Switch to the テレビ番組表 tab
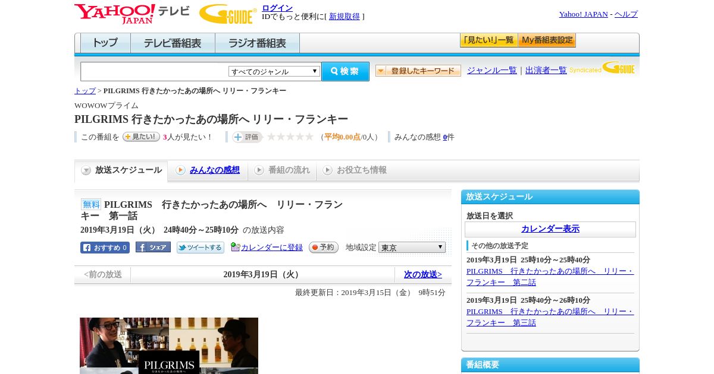The image size is (714, 374). [173, 43]
